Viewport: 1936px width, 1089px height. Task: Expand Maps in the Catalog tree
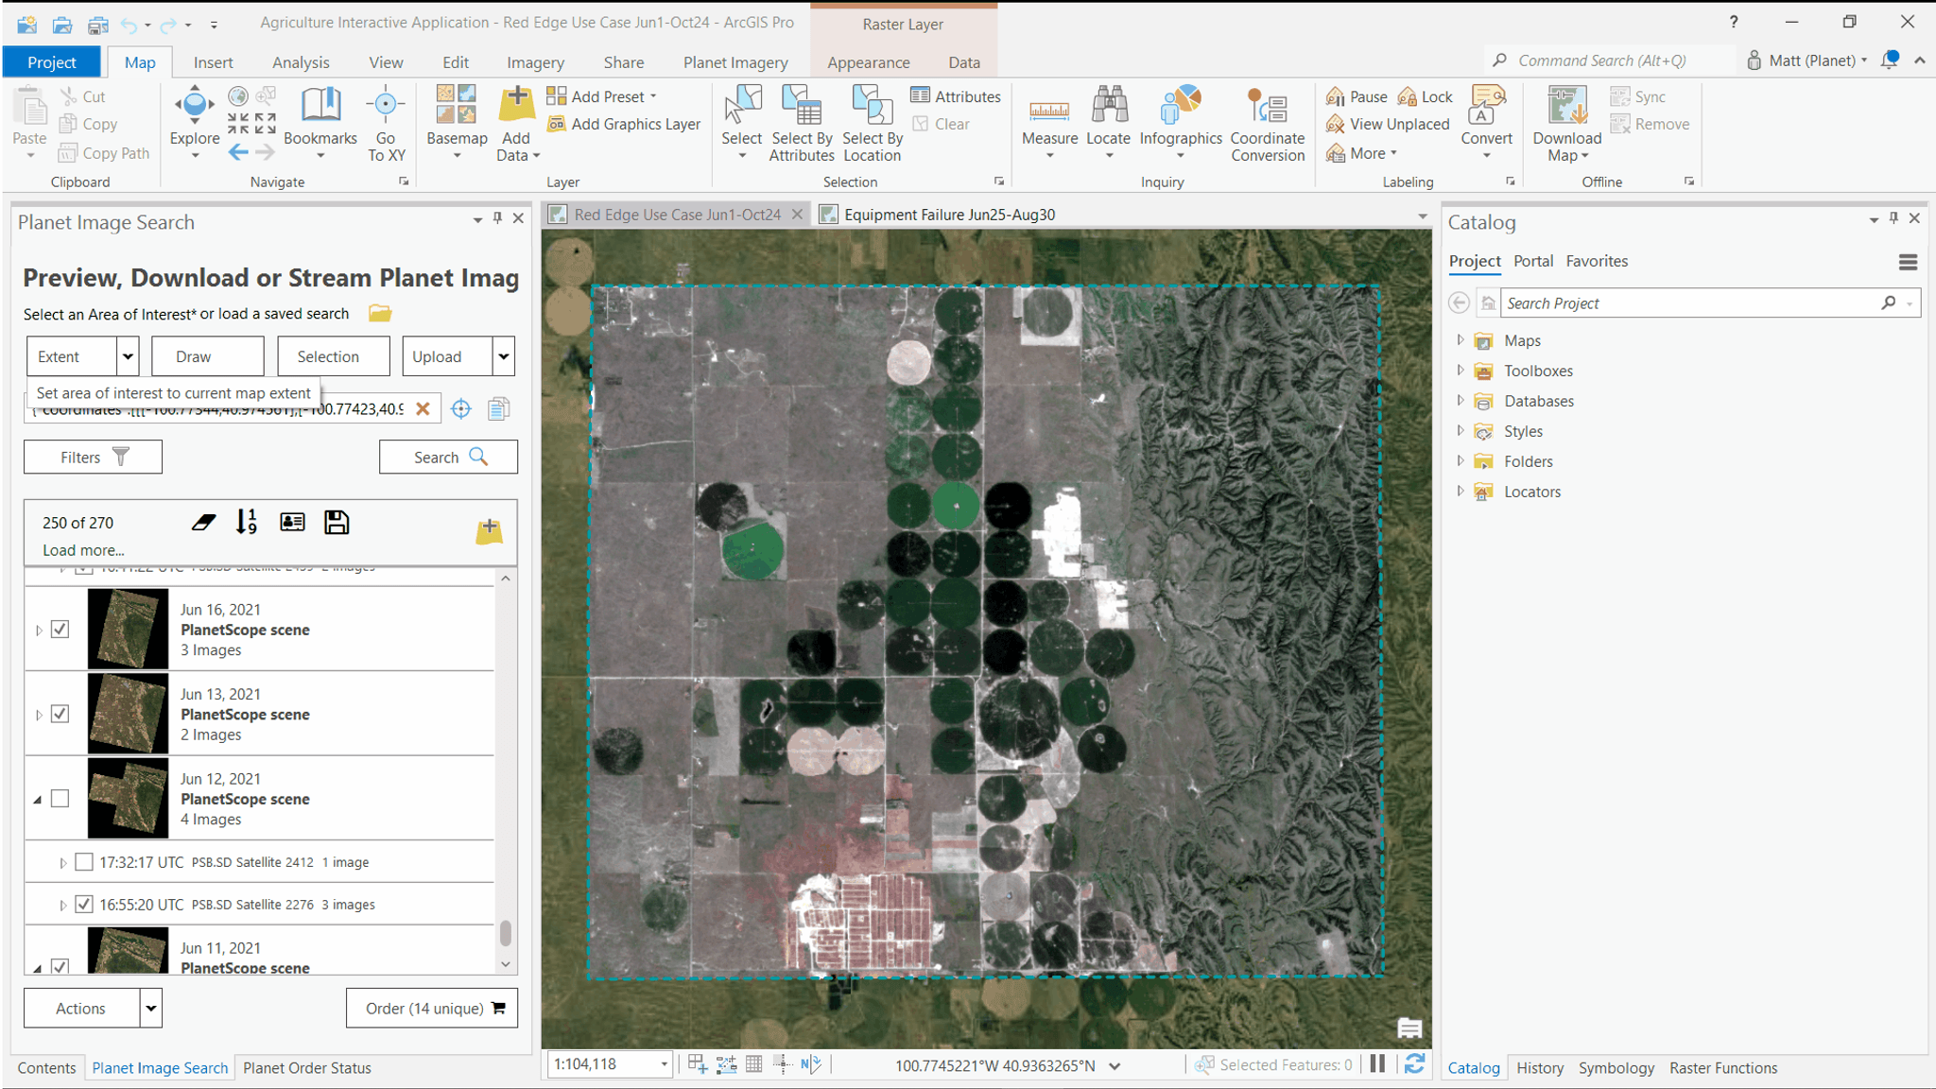coord(1461,339)
